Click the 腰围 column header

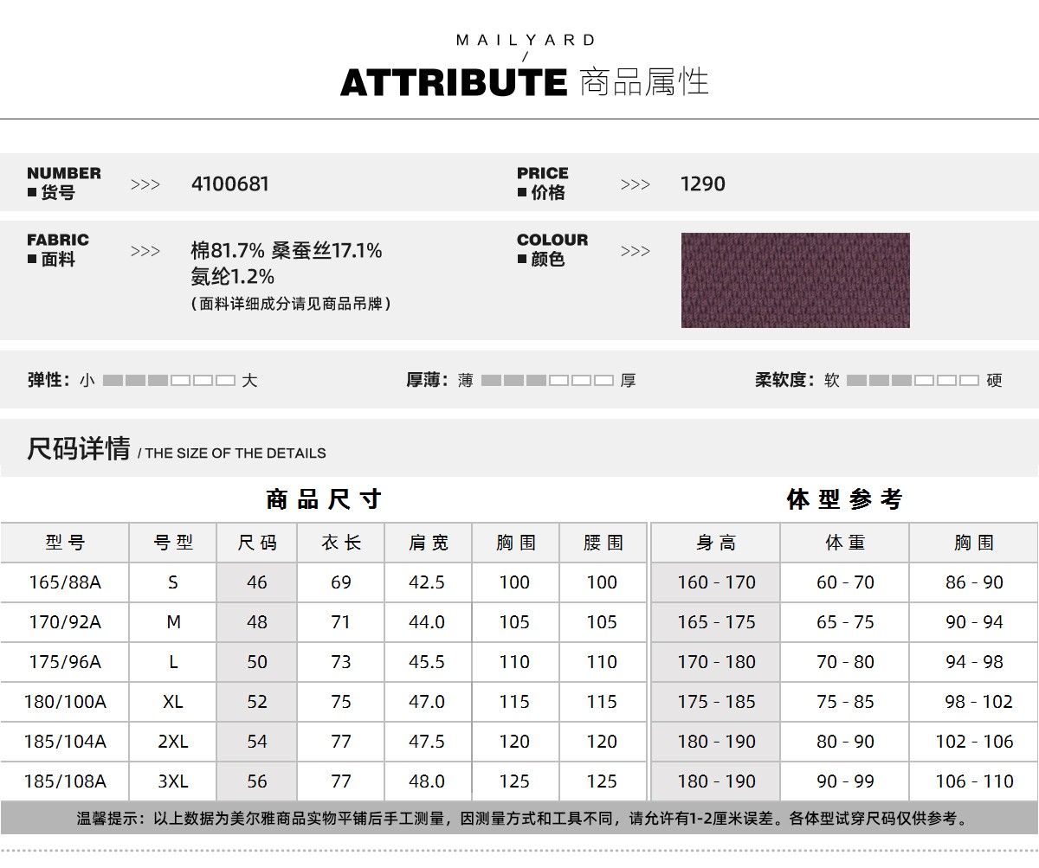tap(603, 543)
